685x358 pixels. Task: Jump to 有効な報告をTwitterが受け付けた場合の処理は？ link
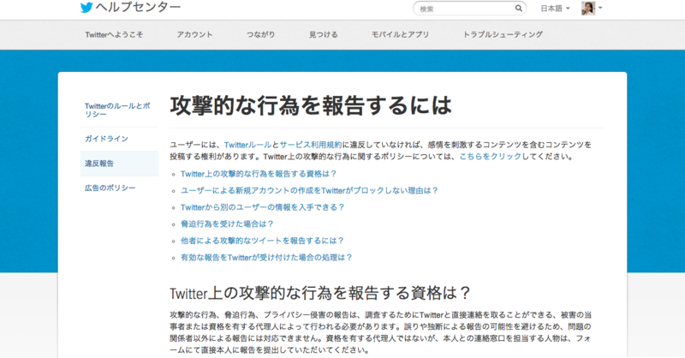(x=266, y=258)
